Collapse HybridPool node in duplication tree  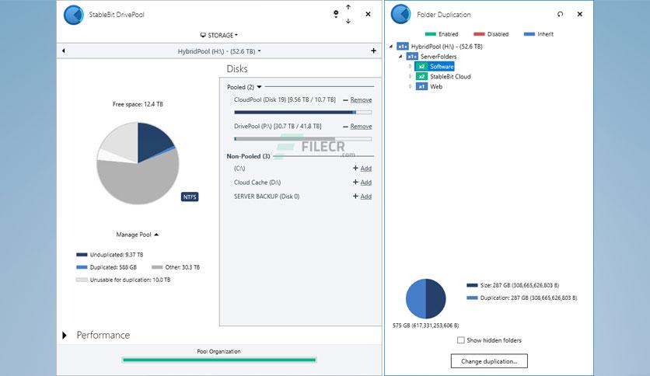click(391, 47)
